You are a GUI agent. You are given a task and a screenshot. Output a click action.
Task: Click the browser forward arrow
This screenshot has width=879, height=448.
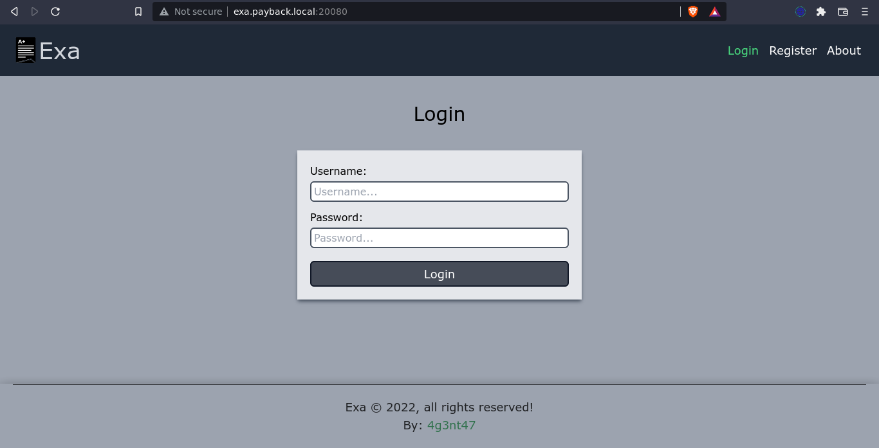coord(35,12)
